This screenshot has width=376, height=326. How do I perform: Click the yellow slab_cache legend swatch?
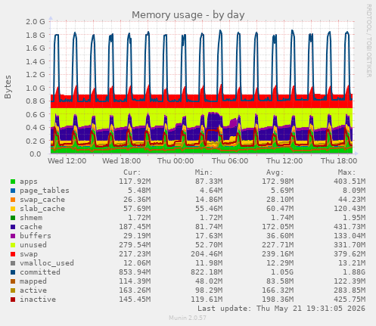point(13,209)
